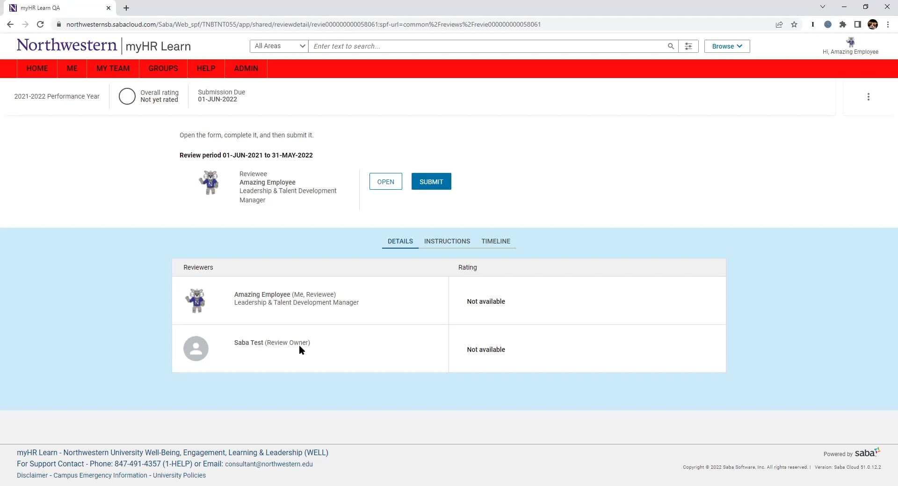
Task: Click the reviewee wildcat profile picture
Action: pyautogui.click(x=210, y=183)
